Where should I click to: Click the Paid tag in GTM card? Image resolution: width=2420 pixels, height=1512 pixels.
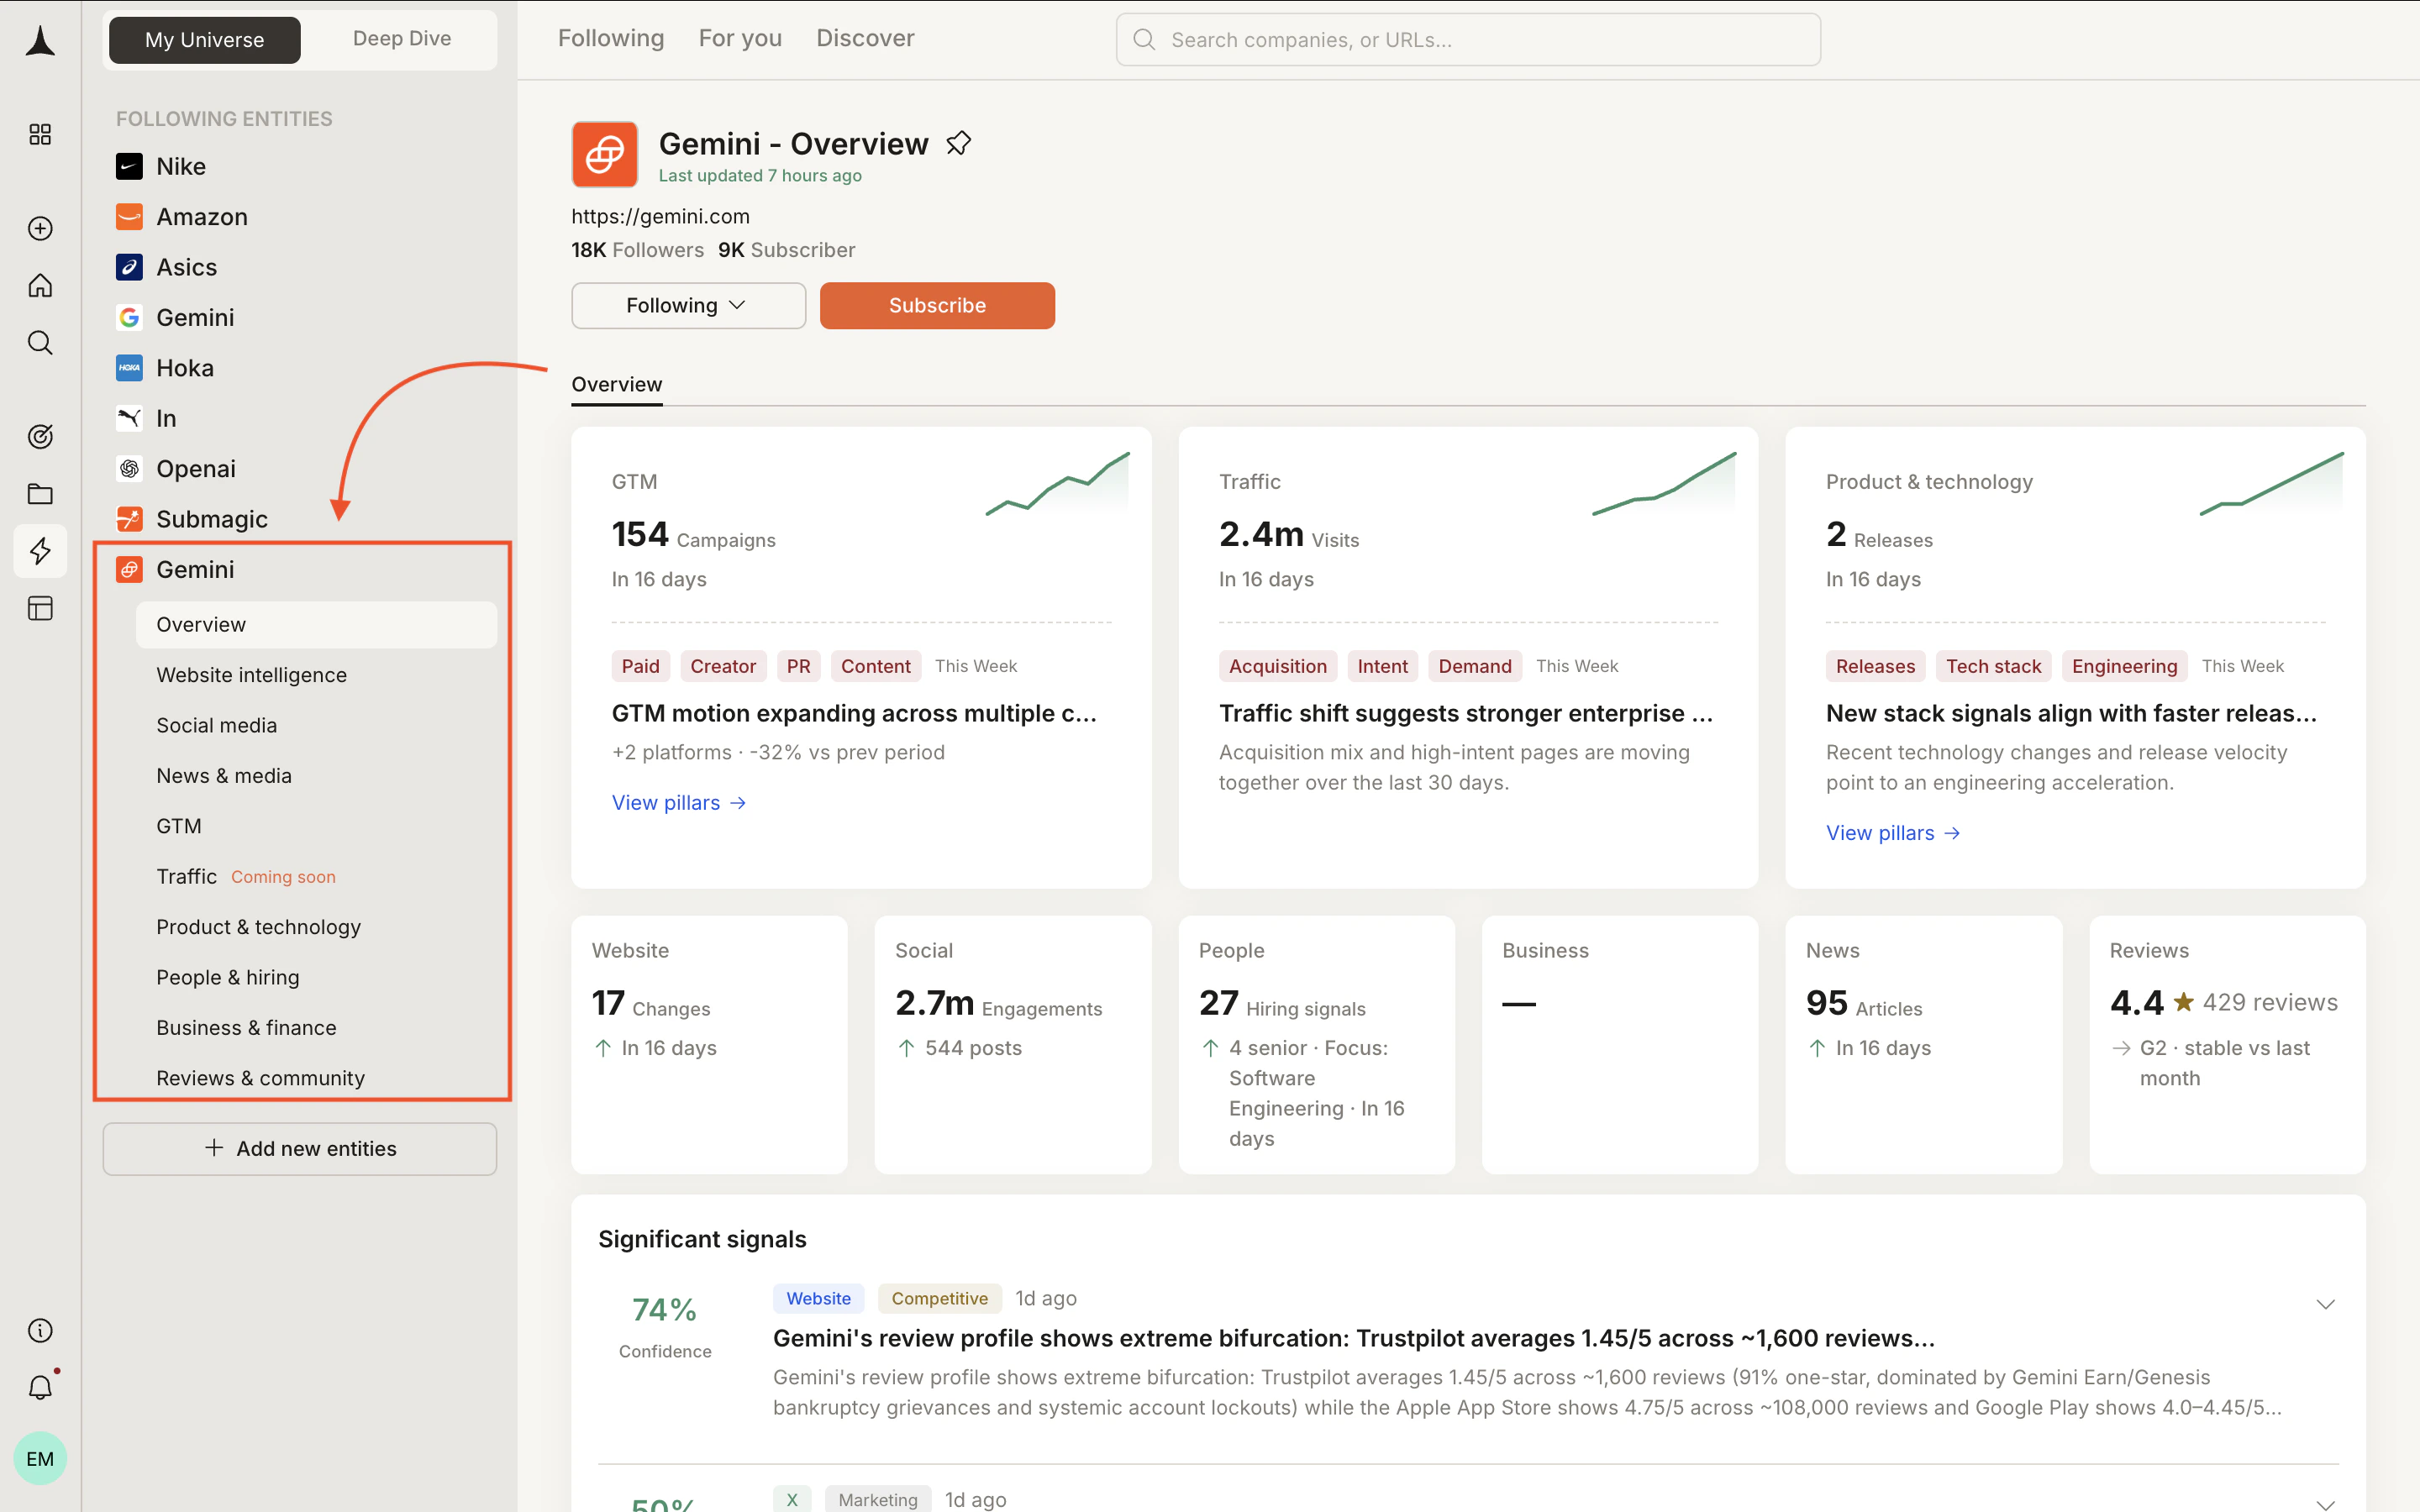pyautogui.click(x=641, y=667)
